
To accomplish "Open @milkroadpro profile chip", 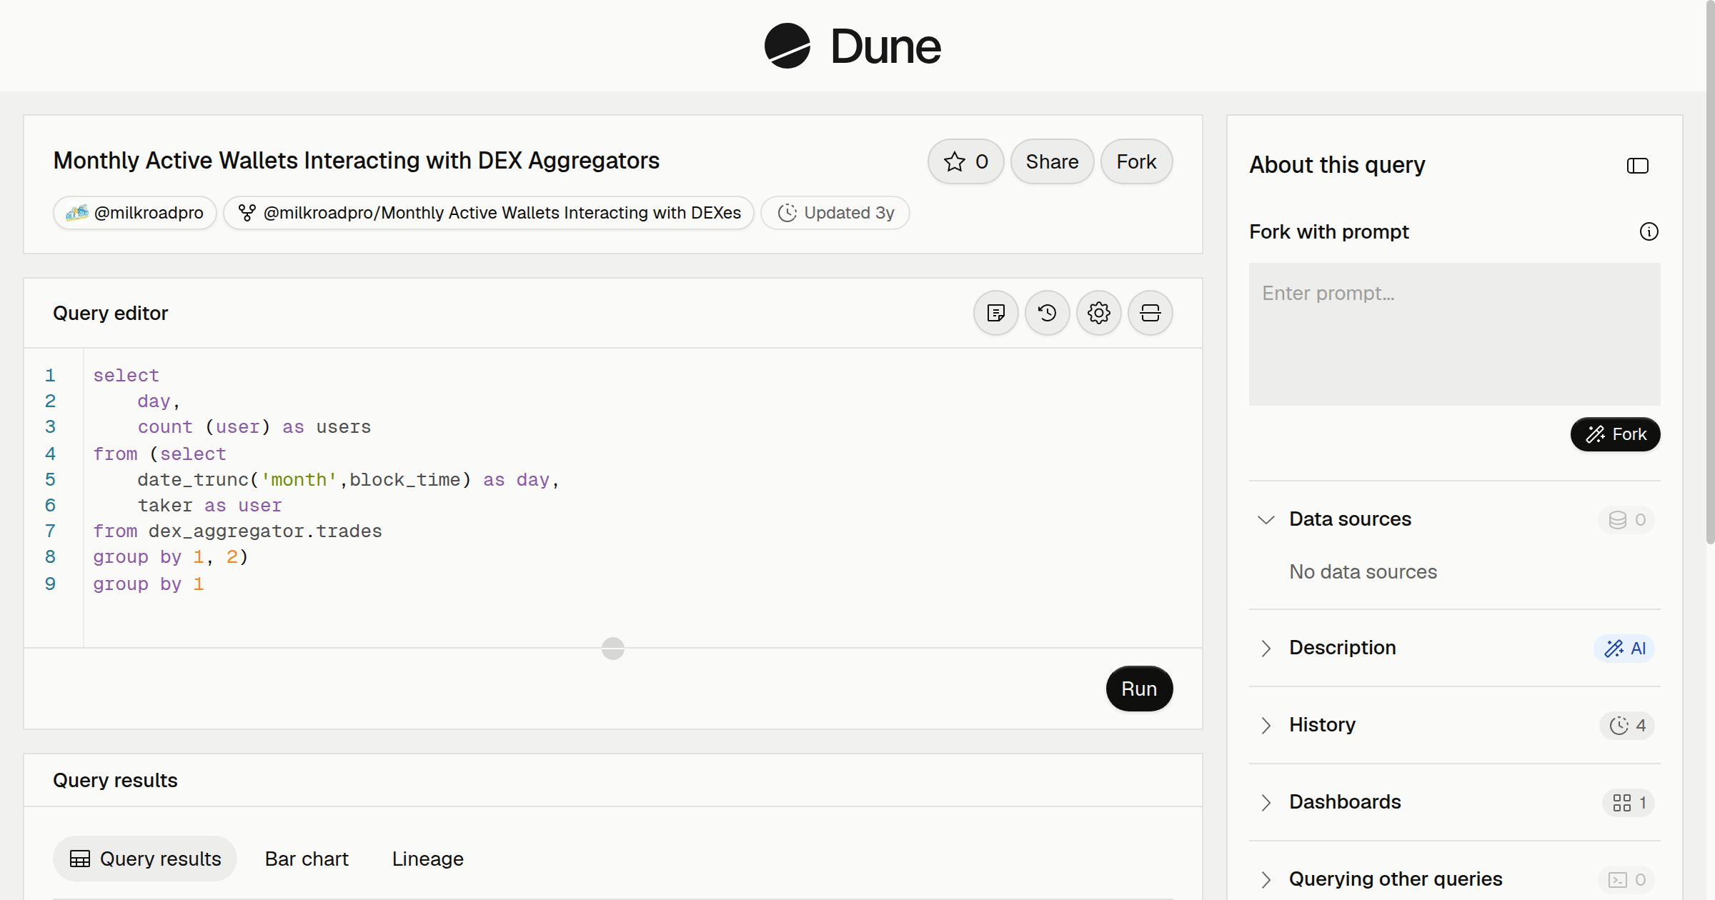I will coord(134,213).
